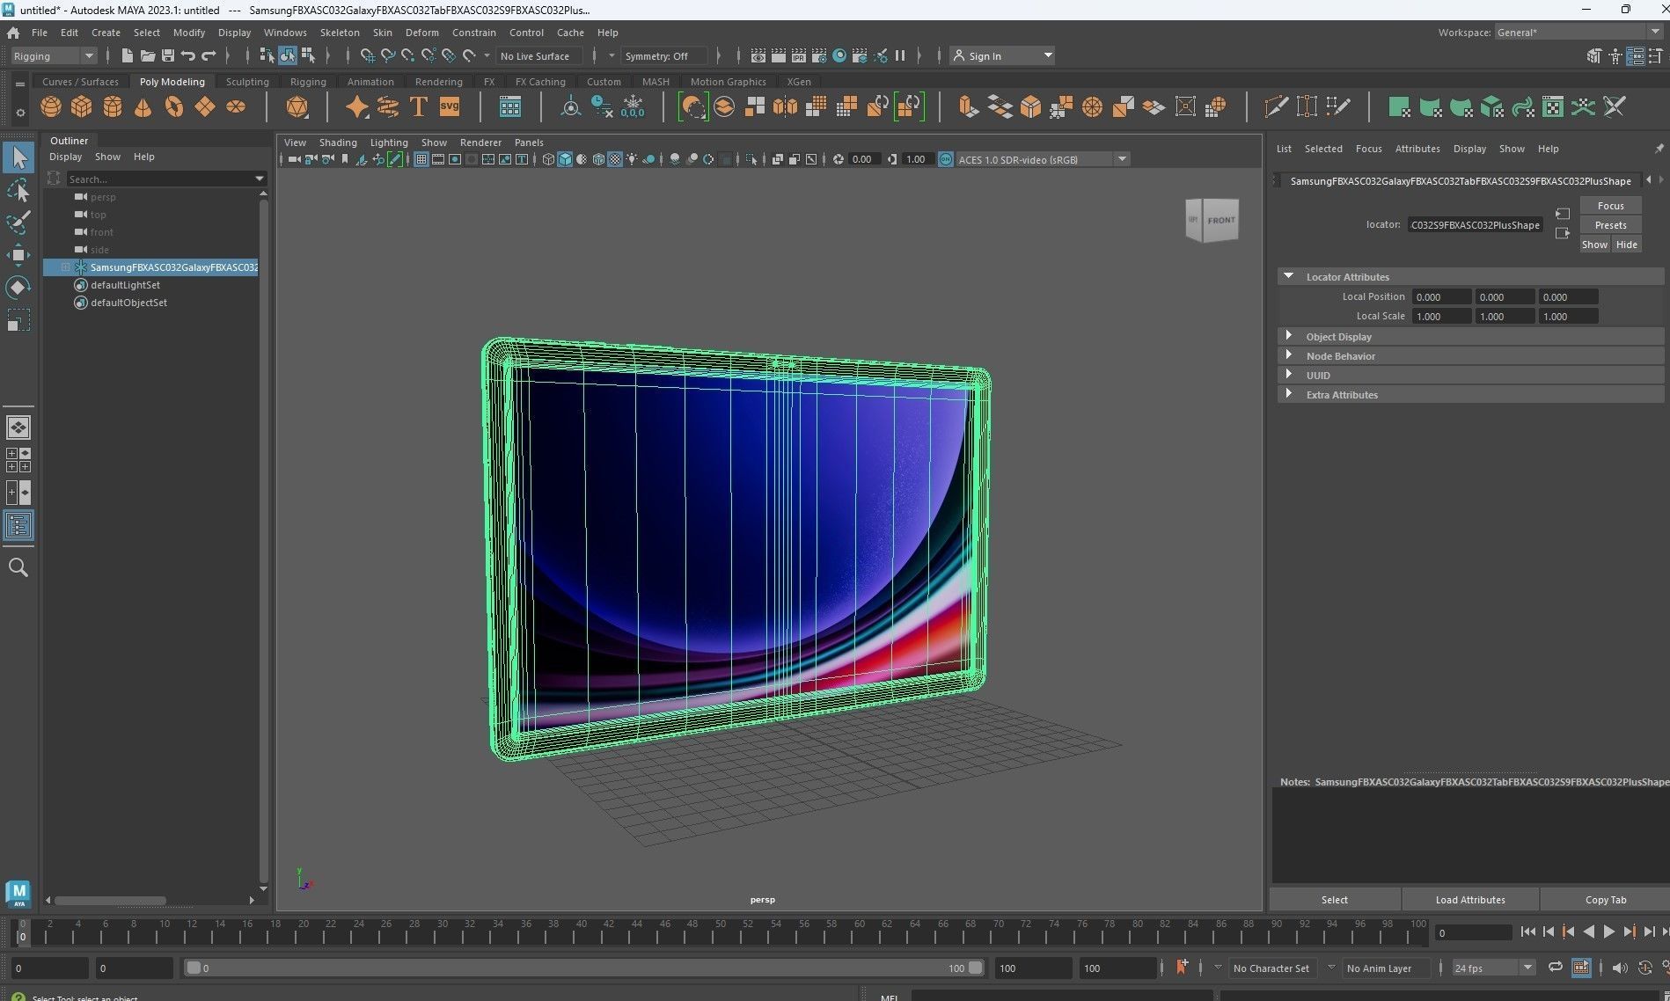Open the Skeleton menu

tap(340, 33)
